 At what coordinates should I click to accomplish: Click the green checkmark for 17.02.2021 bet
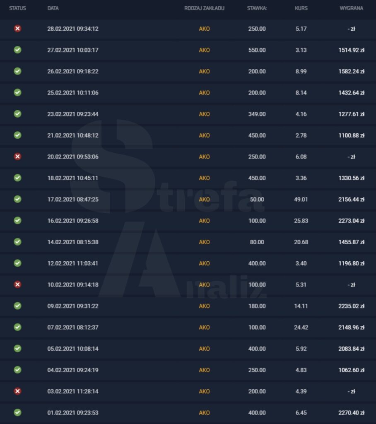pyautogui.click(x=17, y=199)
